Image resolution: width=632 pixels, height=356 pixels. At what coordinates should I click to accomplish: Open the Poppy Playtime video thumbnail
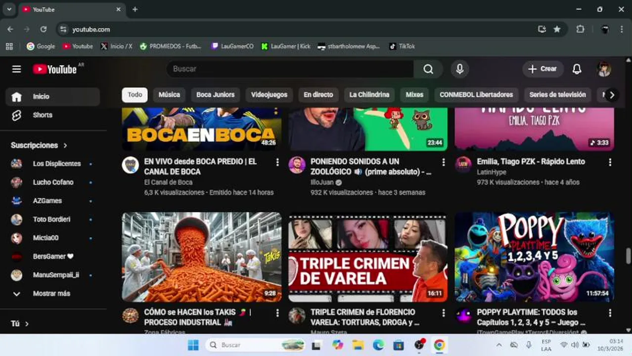[535, 257]
